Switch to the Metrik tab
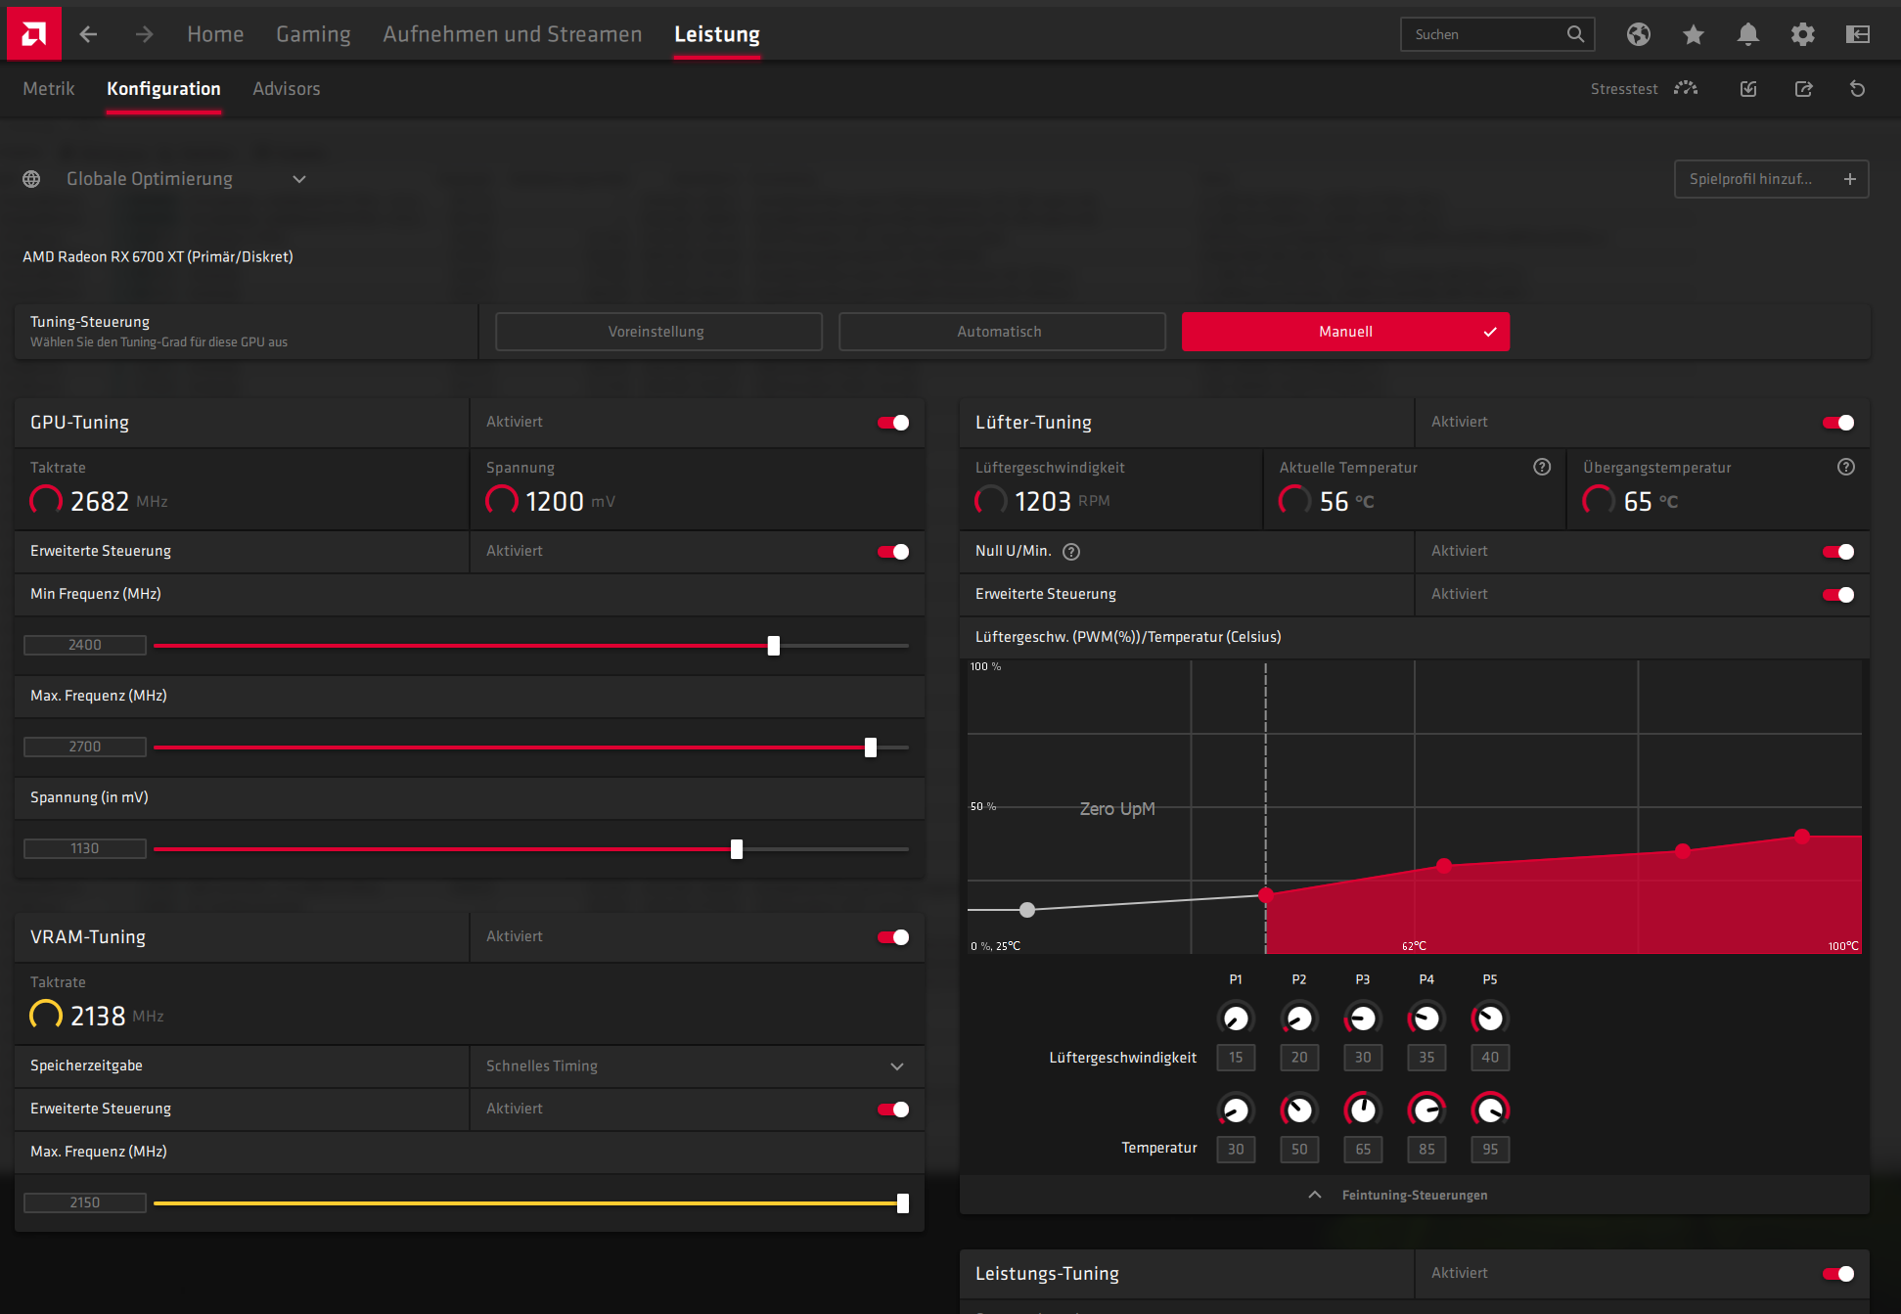The width and height of the screenshot is (1901, 1314). click(x=48, y=89)
